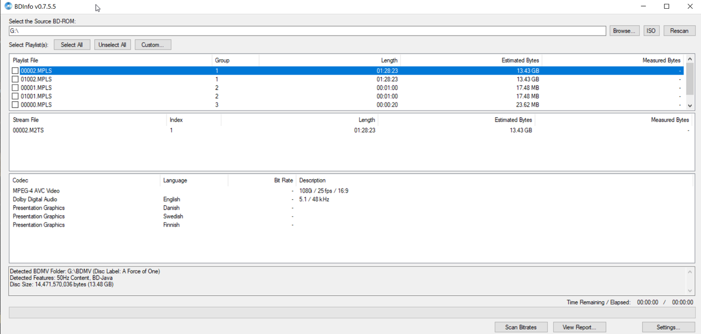Minimize the BDInfo window

click(x=642, y=7)
